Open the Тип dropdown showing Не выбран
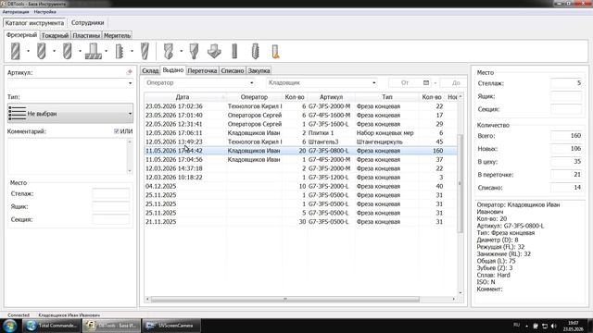Image resolution: width=593 pixels, height=333 pixels. [x=70, y=113]
